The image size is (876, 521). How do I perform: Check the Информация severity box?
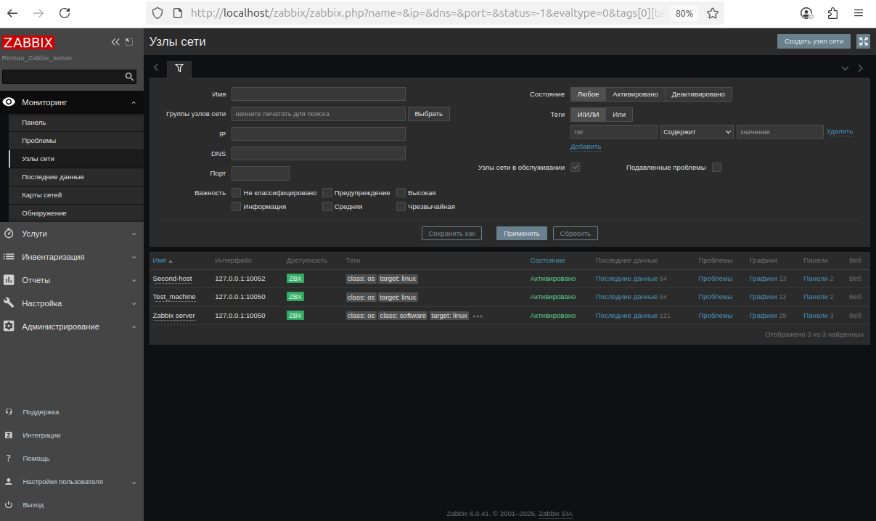coord(236,207)
